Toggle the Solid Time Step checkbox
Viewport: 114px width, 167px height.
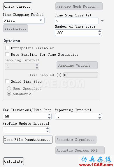point(7,81)
